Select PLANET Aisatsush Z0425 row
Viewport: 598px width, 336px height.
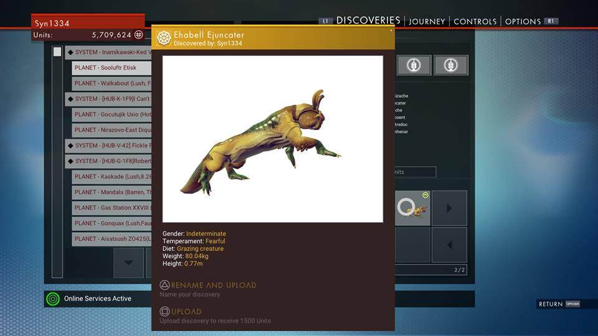[112, 239]
